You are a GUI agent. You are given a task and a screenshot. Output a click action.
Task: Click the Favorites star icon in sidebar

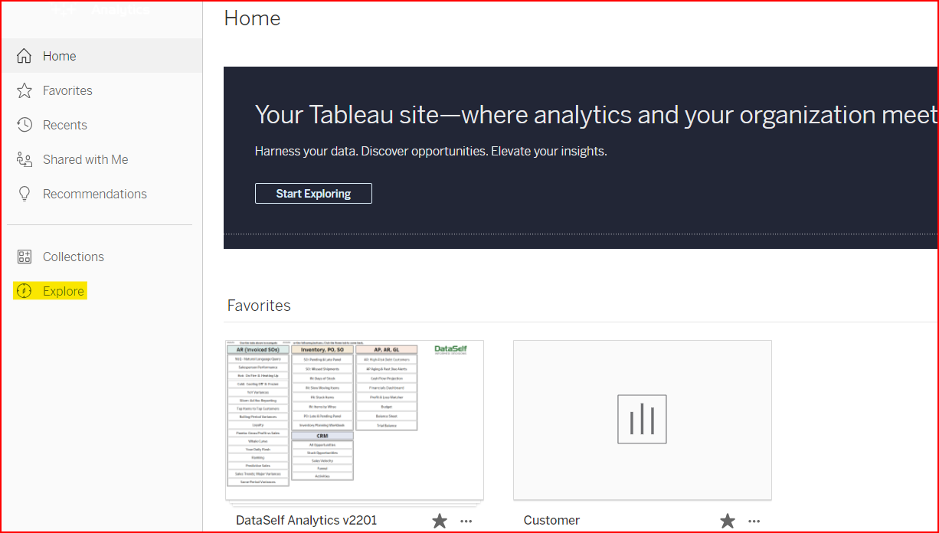click(x=25, y=90)
